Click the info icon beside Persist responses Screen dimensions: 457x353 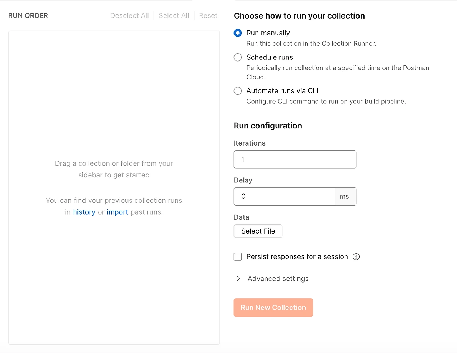pyautogui.click(x=356, y=256)
